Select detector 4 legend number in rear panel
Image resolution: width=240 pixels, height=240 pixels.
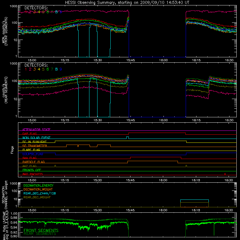pyautogui.click(x=39, y=69)
